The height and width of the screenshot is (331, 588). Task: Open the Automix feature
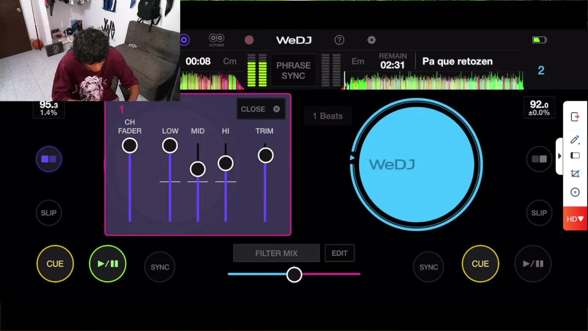tap(216, 40)
